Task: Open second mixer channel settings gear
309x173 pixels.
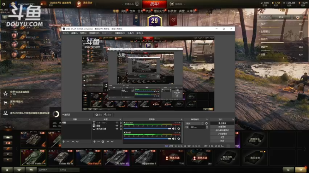Action: tap(178, 139)
